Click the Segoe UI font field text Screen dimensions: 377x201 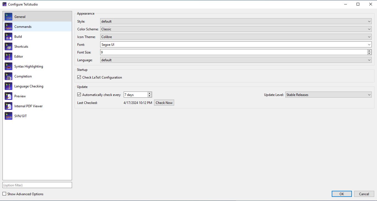click(108, 44)
